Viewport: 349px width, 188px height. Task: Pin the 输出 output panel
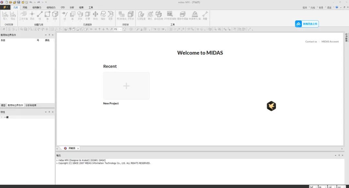(x=339, y=155)
